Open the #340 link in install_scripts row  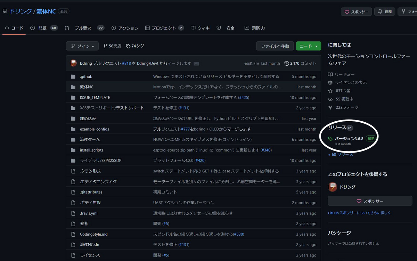click(x=266, y=150)
